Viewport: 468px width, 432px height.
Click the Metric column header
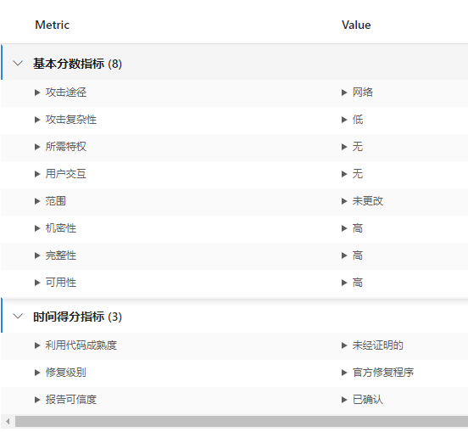(x=53, y=25)
